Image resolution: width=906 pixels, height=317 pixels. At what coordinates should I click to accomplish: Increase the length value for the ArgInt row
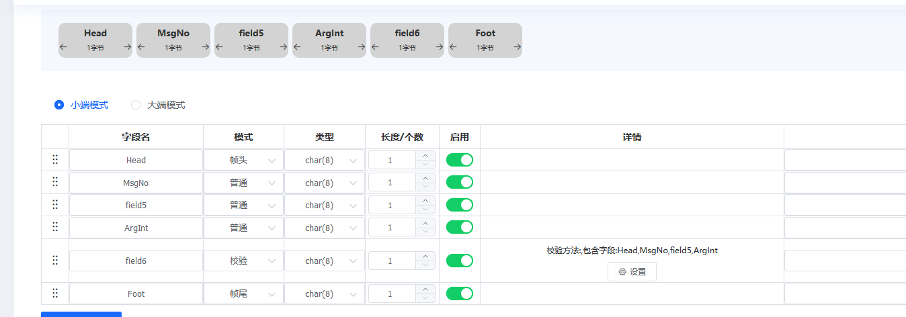click(425, 223)
